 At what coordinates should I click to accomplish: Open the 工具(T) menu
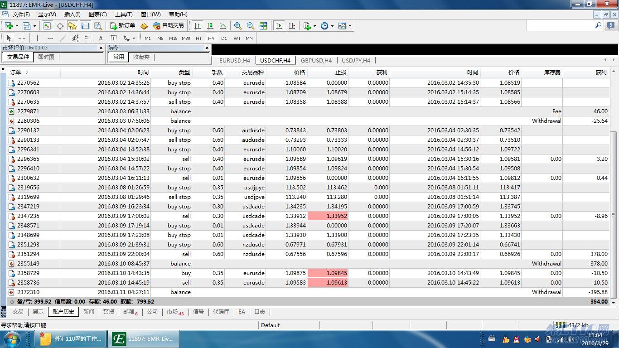tap(124, 14)
